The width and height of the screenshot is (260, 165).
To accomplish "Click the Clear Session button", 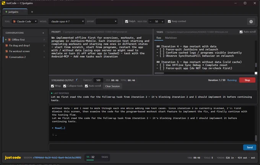I will click(112, 86).
